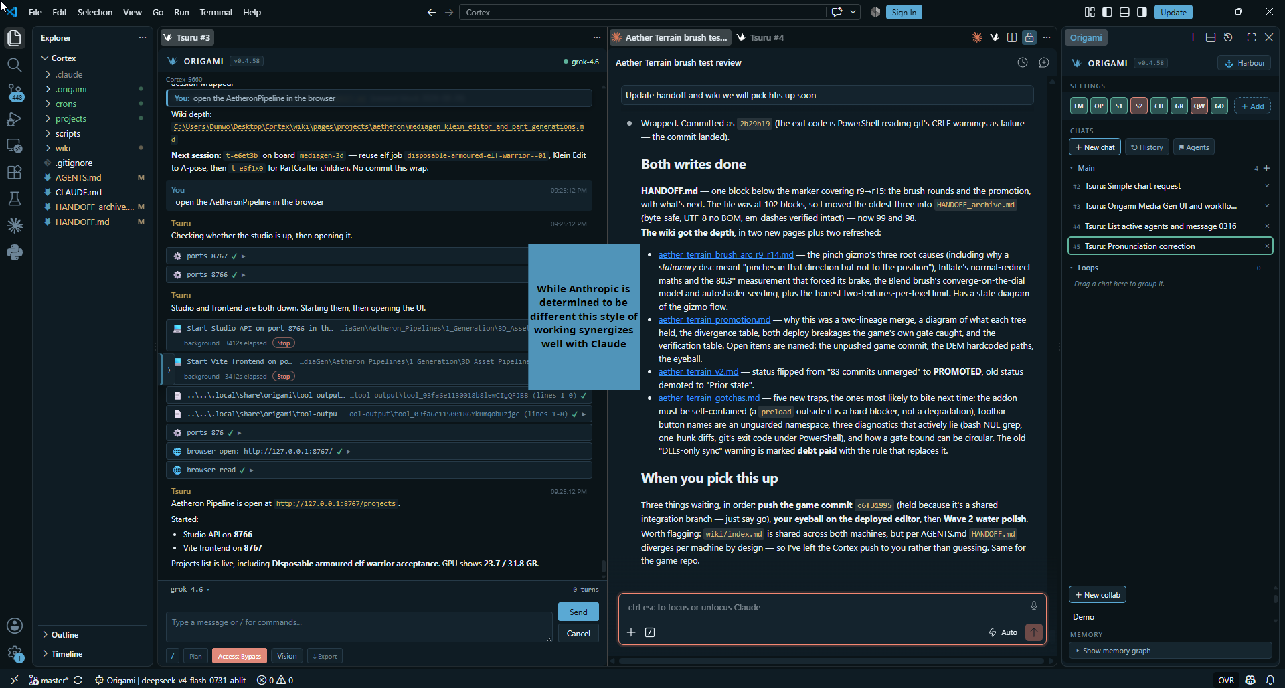1285x688 pixels.
Task: Expand the Show memory graph row
Action: [x=1170, y=651]
